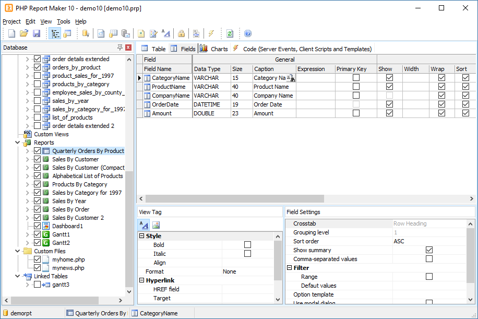478x319 pixels.
Task: Enable the Filter Range checkbox
Action: (x=429, y=277)
